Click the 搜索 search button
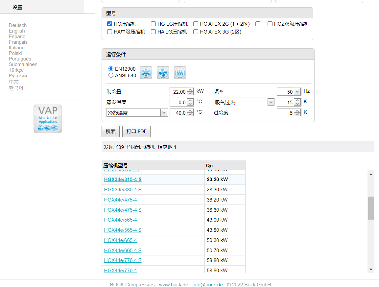The width and height of the screenshot is (379, 287). [110, 131]
